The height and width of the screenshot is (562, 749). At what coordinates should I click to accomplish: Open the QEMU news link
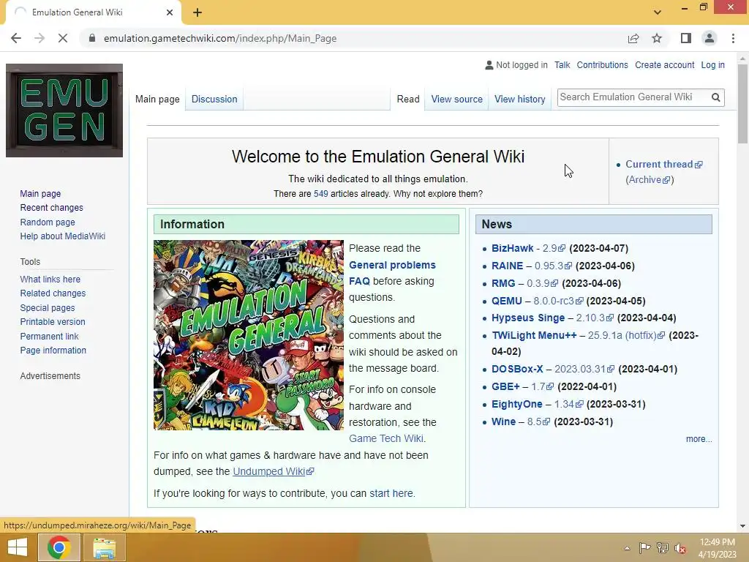coord(507,301)
